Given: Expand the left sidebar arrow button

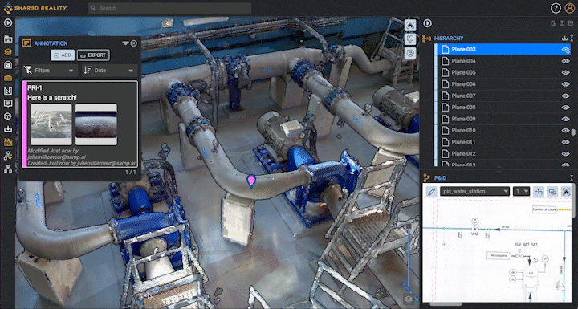Looking at the screenshot, I should click(x=8, y=22).
